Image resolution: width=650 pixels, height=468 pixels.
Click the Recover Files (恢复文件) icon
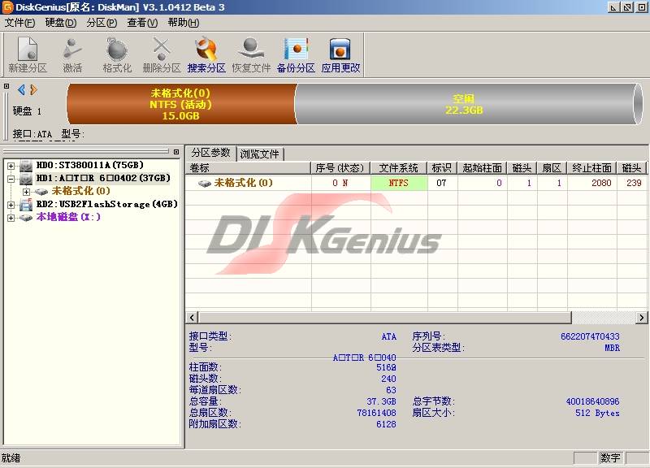251,55
